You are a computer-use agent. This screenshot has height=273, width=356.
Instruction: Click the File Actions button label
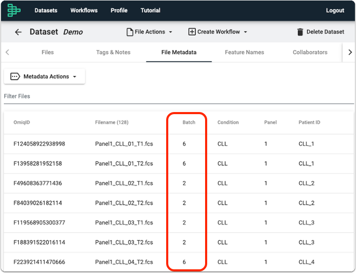150,32
